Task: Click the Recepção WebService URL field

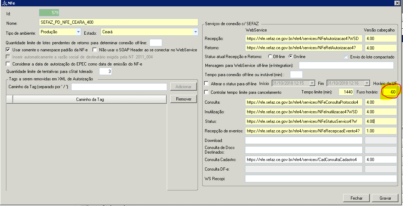Action: coord(303,38)
